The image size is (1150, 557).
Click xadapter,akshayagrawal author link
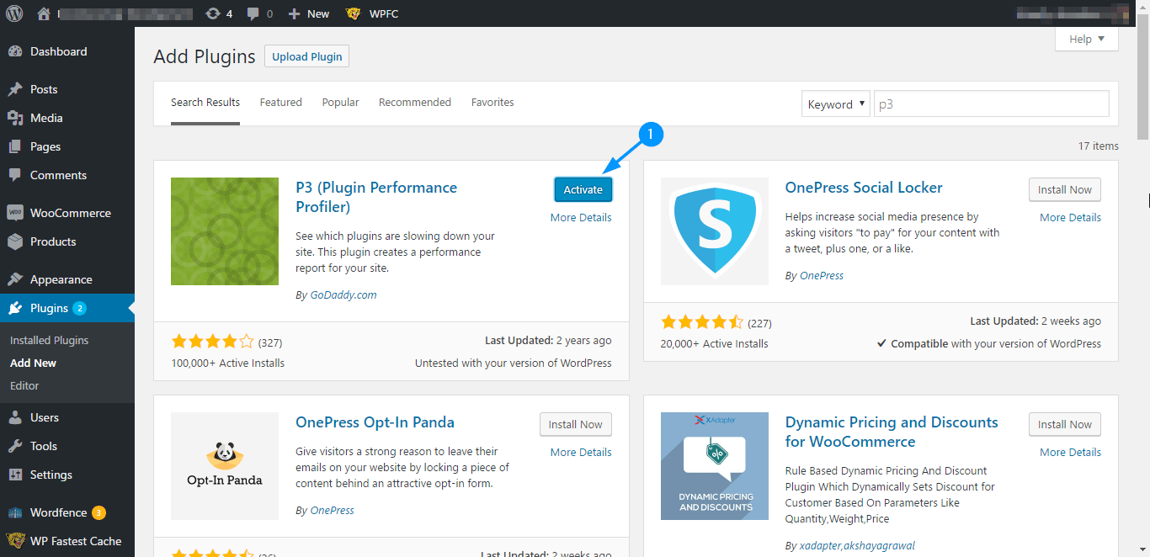[x=857, y=545]
